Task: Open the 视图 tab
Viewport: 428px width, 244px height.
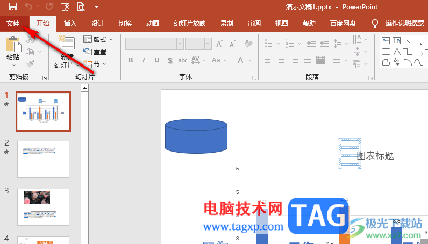Action: (282, 24)
